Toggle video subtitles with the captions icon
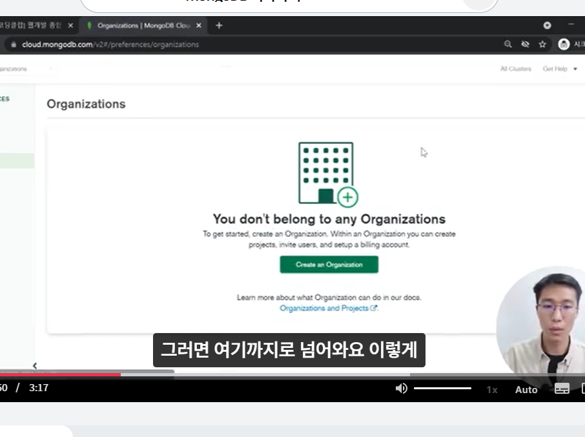 coord(562,389)
